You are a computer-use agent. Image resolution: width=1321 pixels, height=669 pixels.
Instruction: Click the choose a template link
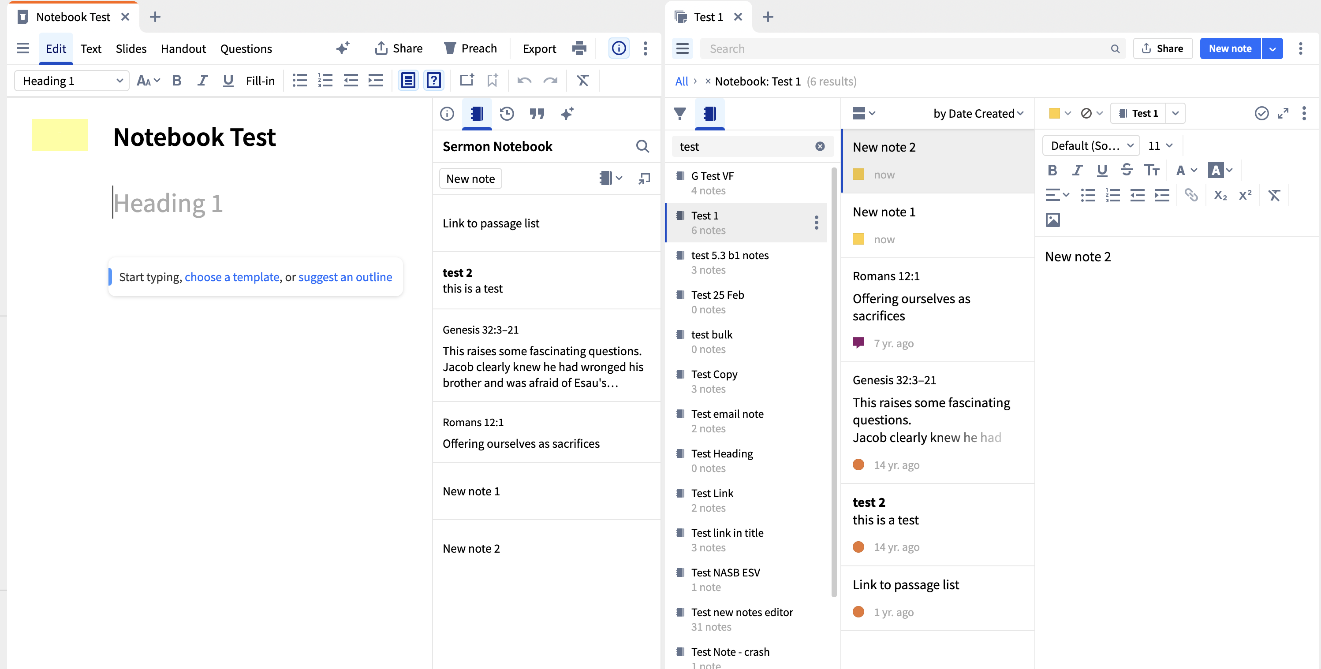(x=232, y=277)
